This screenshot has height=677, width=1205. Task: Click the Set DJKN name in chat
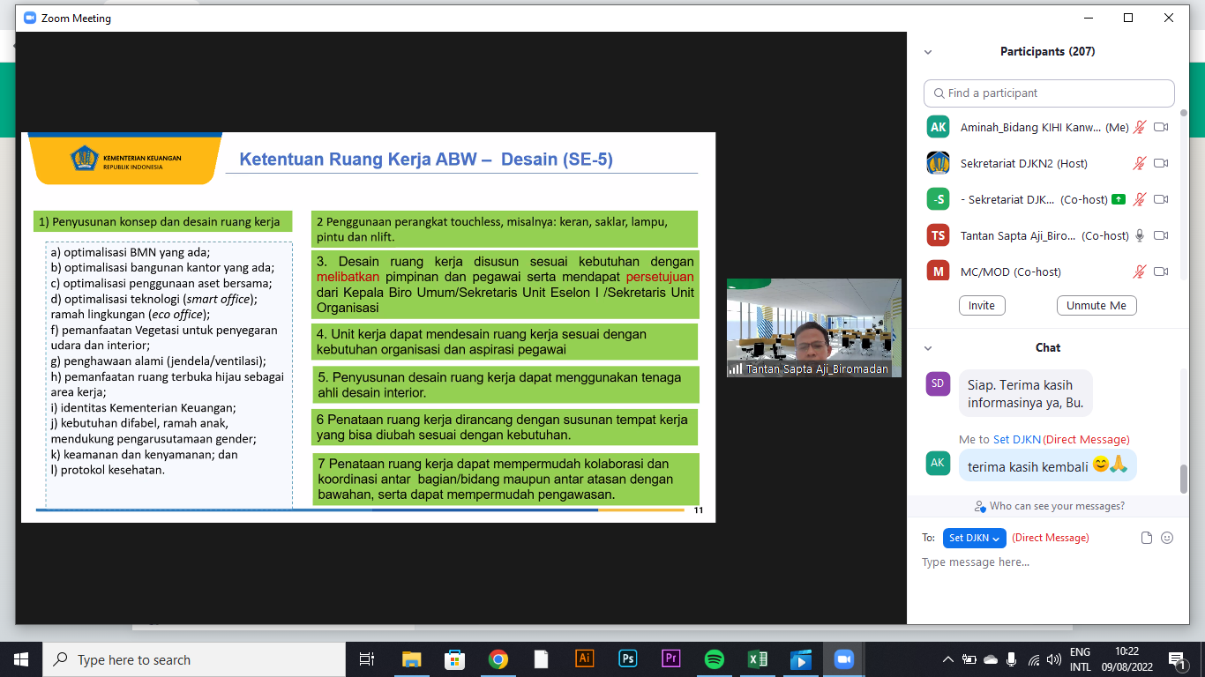coord(1017,439)
